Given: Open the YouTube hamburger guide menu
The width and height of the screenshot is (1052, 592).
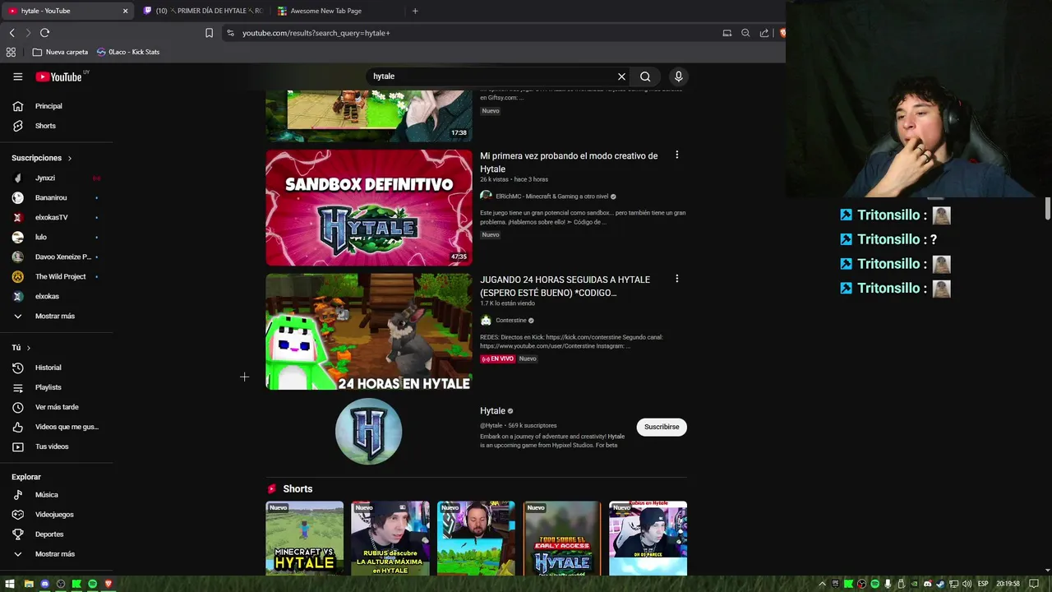Looking at the screenshot, I should coord(17,76).
